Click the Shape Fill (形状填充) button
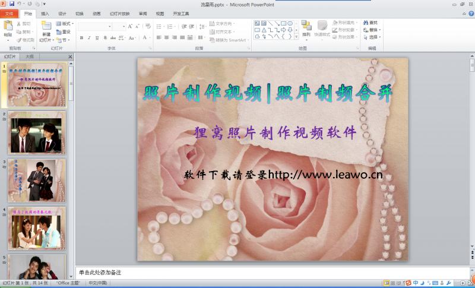 (346, 23)
